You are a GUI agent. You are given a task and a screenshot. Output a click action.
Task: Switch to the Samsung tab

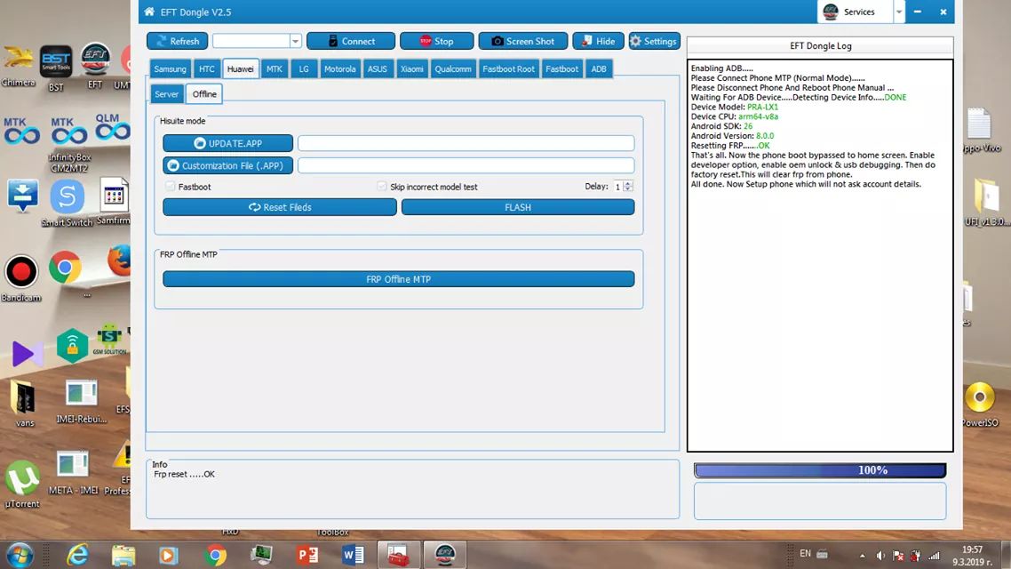click(x=171, y=69)
